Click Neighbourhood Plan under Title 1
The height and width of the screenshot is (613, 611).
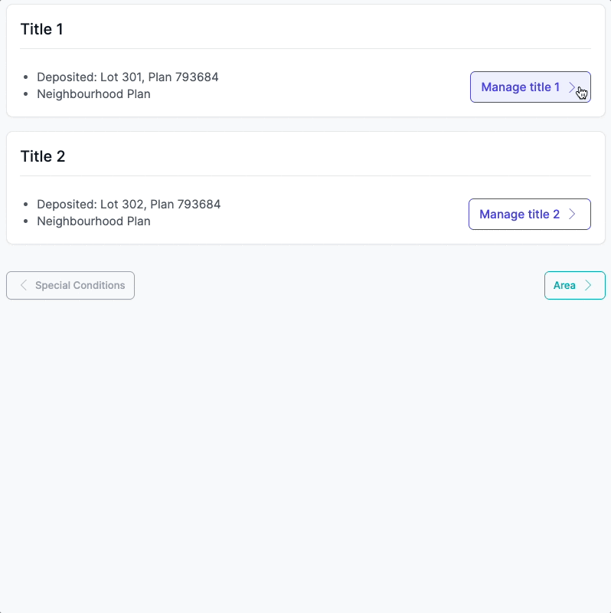click(x=93, y=94)
